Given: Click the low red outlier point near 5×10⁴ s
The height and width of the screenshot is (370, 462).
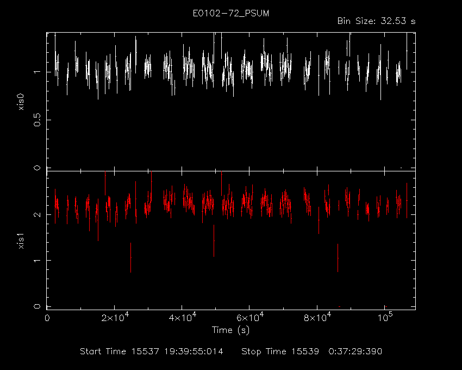Looking at the screenshot, I should [214, 240].
